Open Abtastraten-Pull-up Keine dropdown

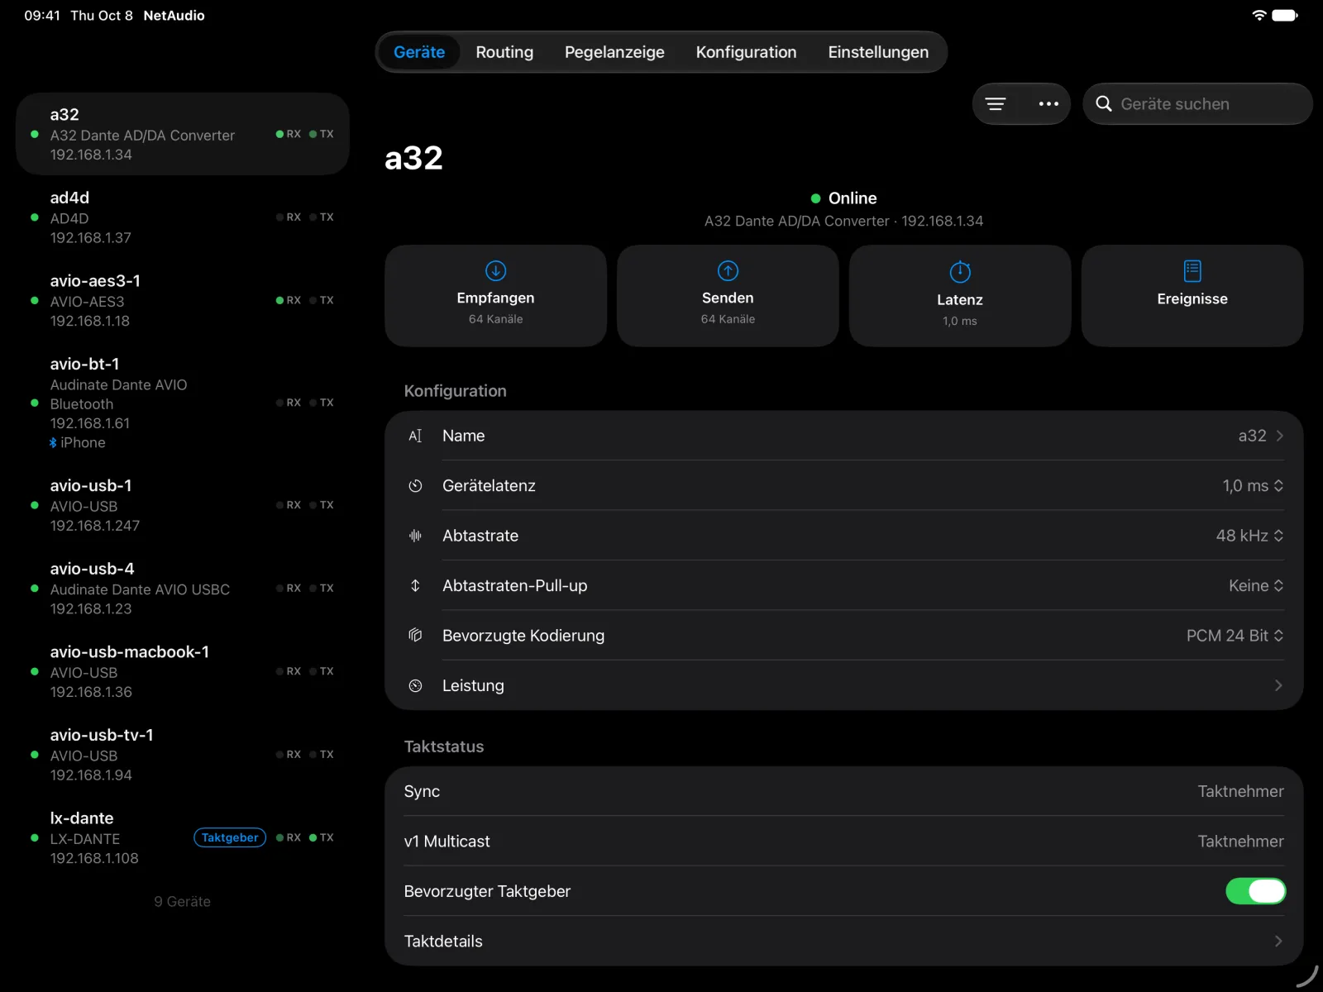(1256, 585)
